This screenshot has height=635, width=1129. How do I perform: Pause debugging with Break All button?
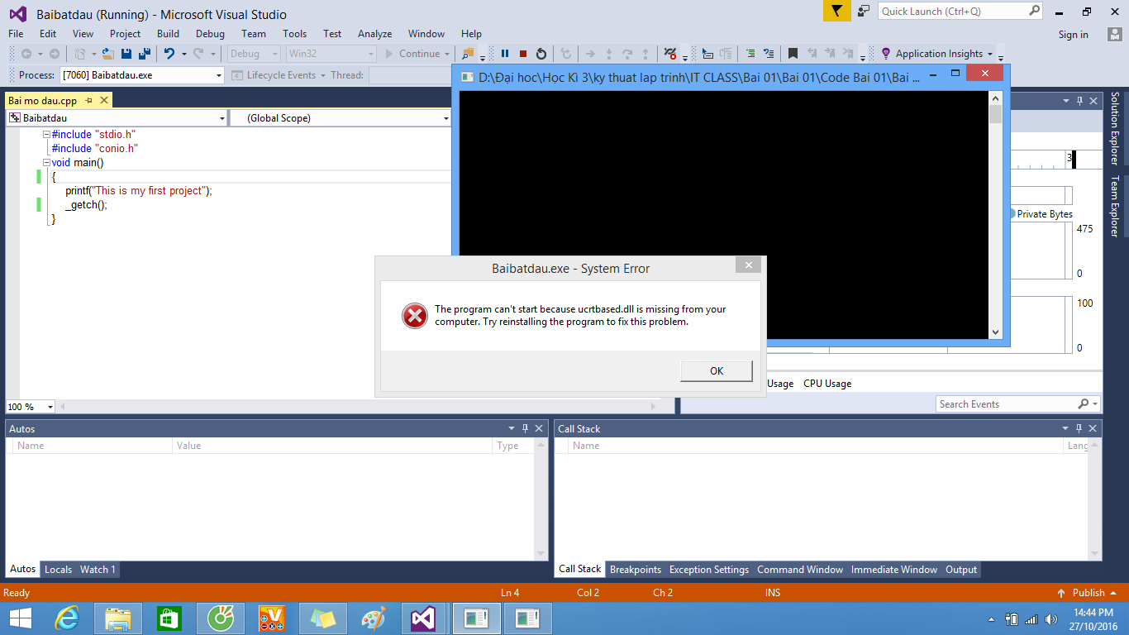(505, 54)
